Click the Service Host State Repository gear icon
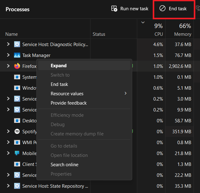The image size is (200, 193). 17,186
